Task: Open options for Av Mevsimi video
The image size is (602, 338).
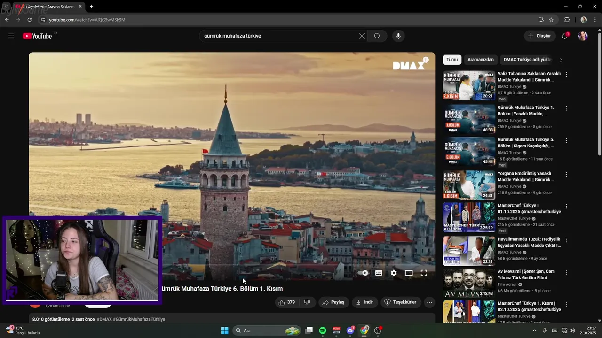Action: 566,272
